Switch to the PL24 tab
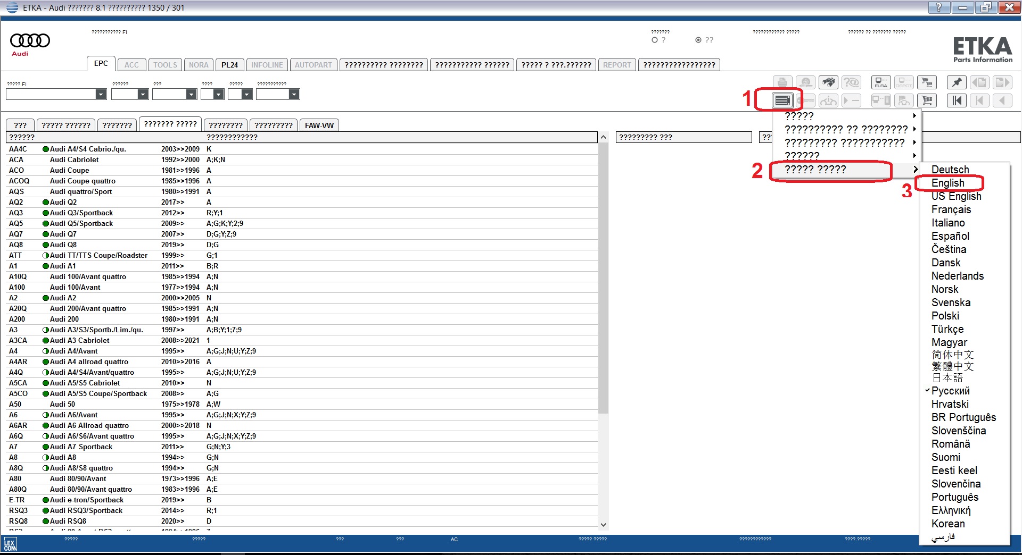Image resolution: width=1022 pixels, height=555 pixels. coord(229,65)
